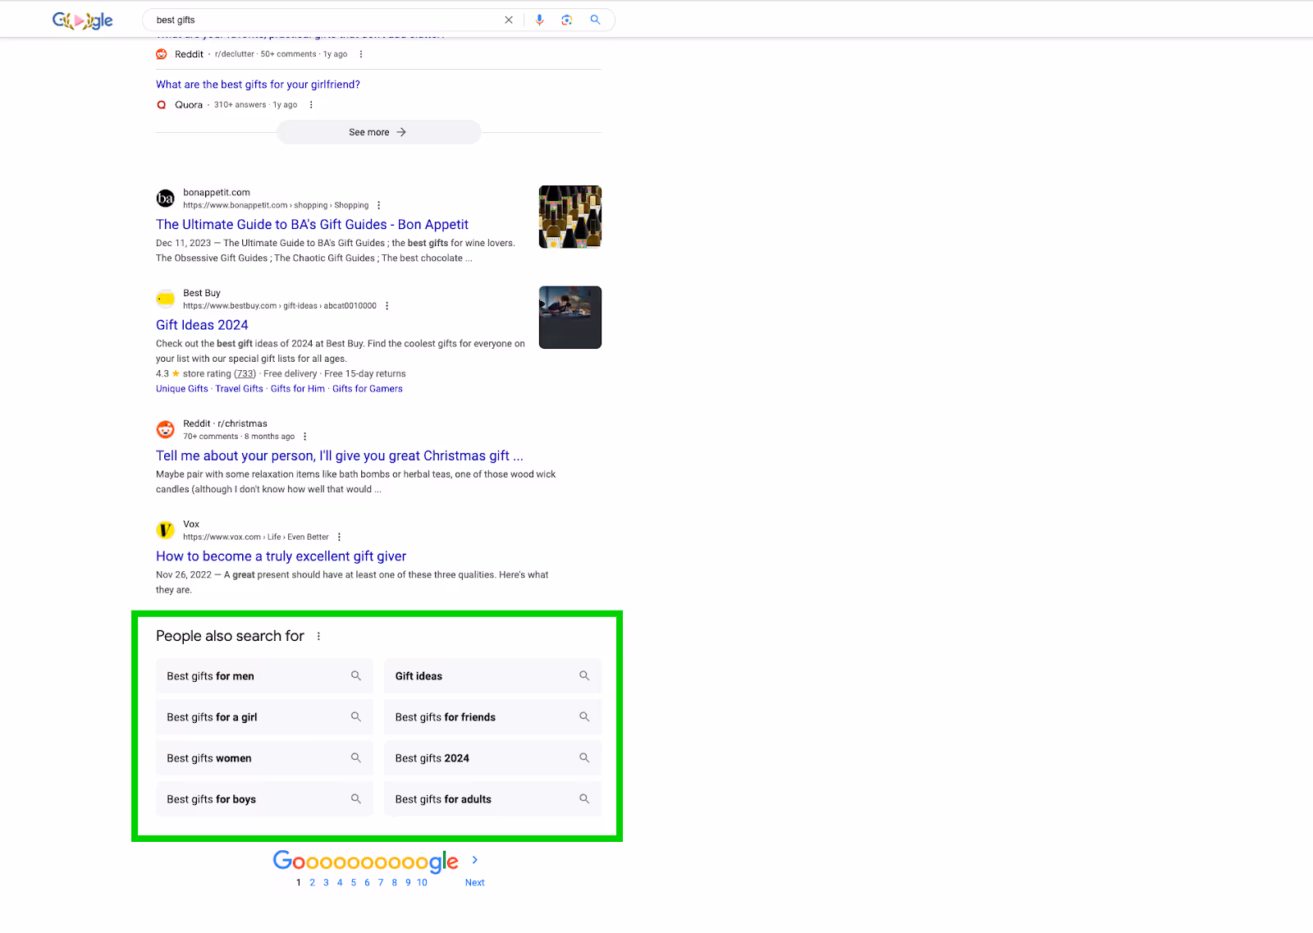Open the 'People also search for' options menu
The width and height of the screenshot is (1313, 933).
pyautogui.click(x=319, y=637)
